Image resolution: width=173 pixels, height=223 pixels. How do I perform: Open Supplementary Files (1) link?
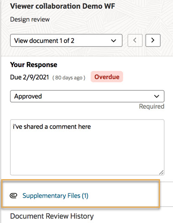55,196
